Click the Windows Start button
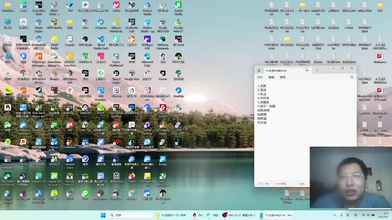Image resolution: width=392 pixels, height=220 pixels. 103,215
